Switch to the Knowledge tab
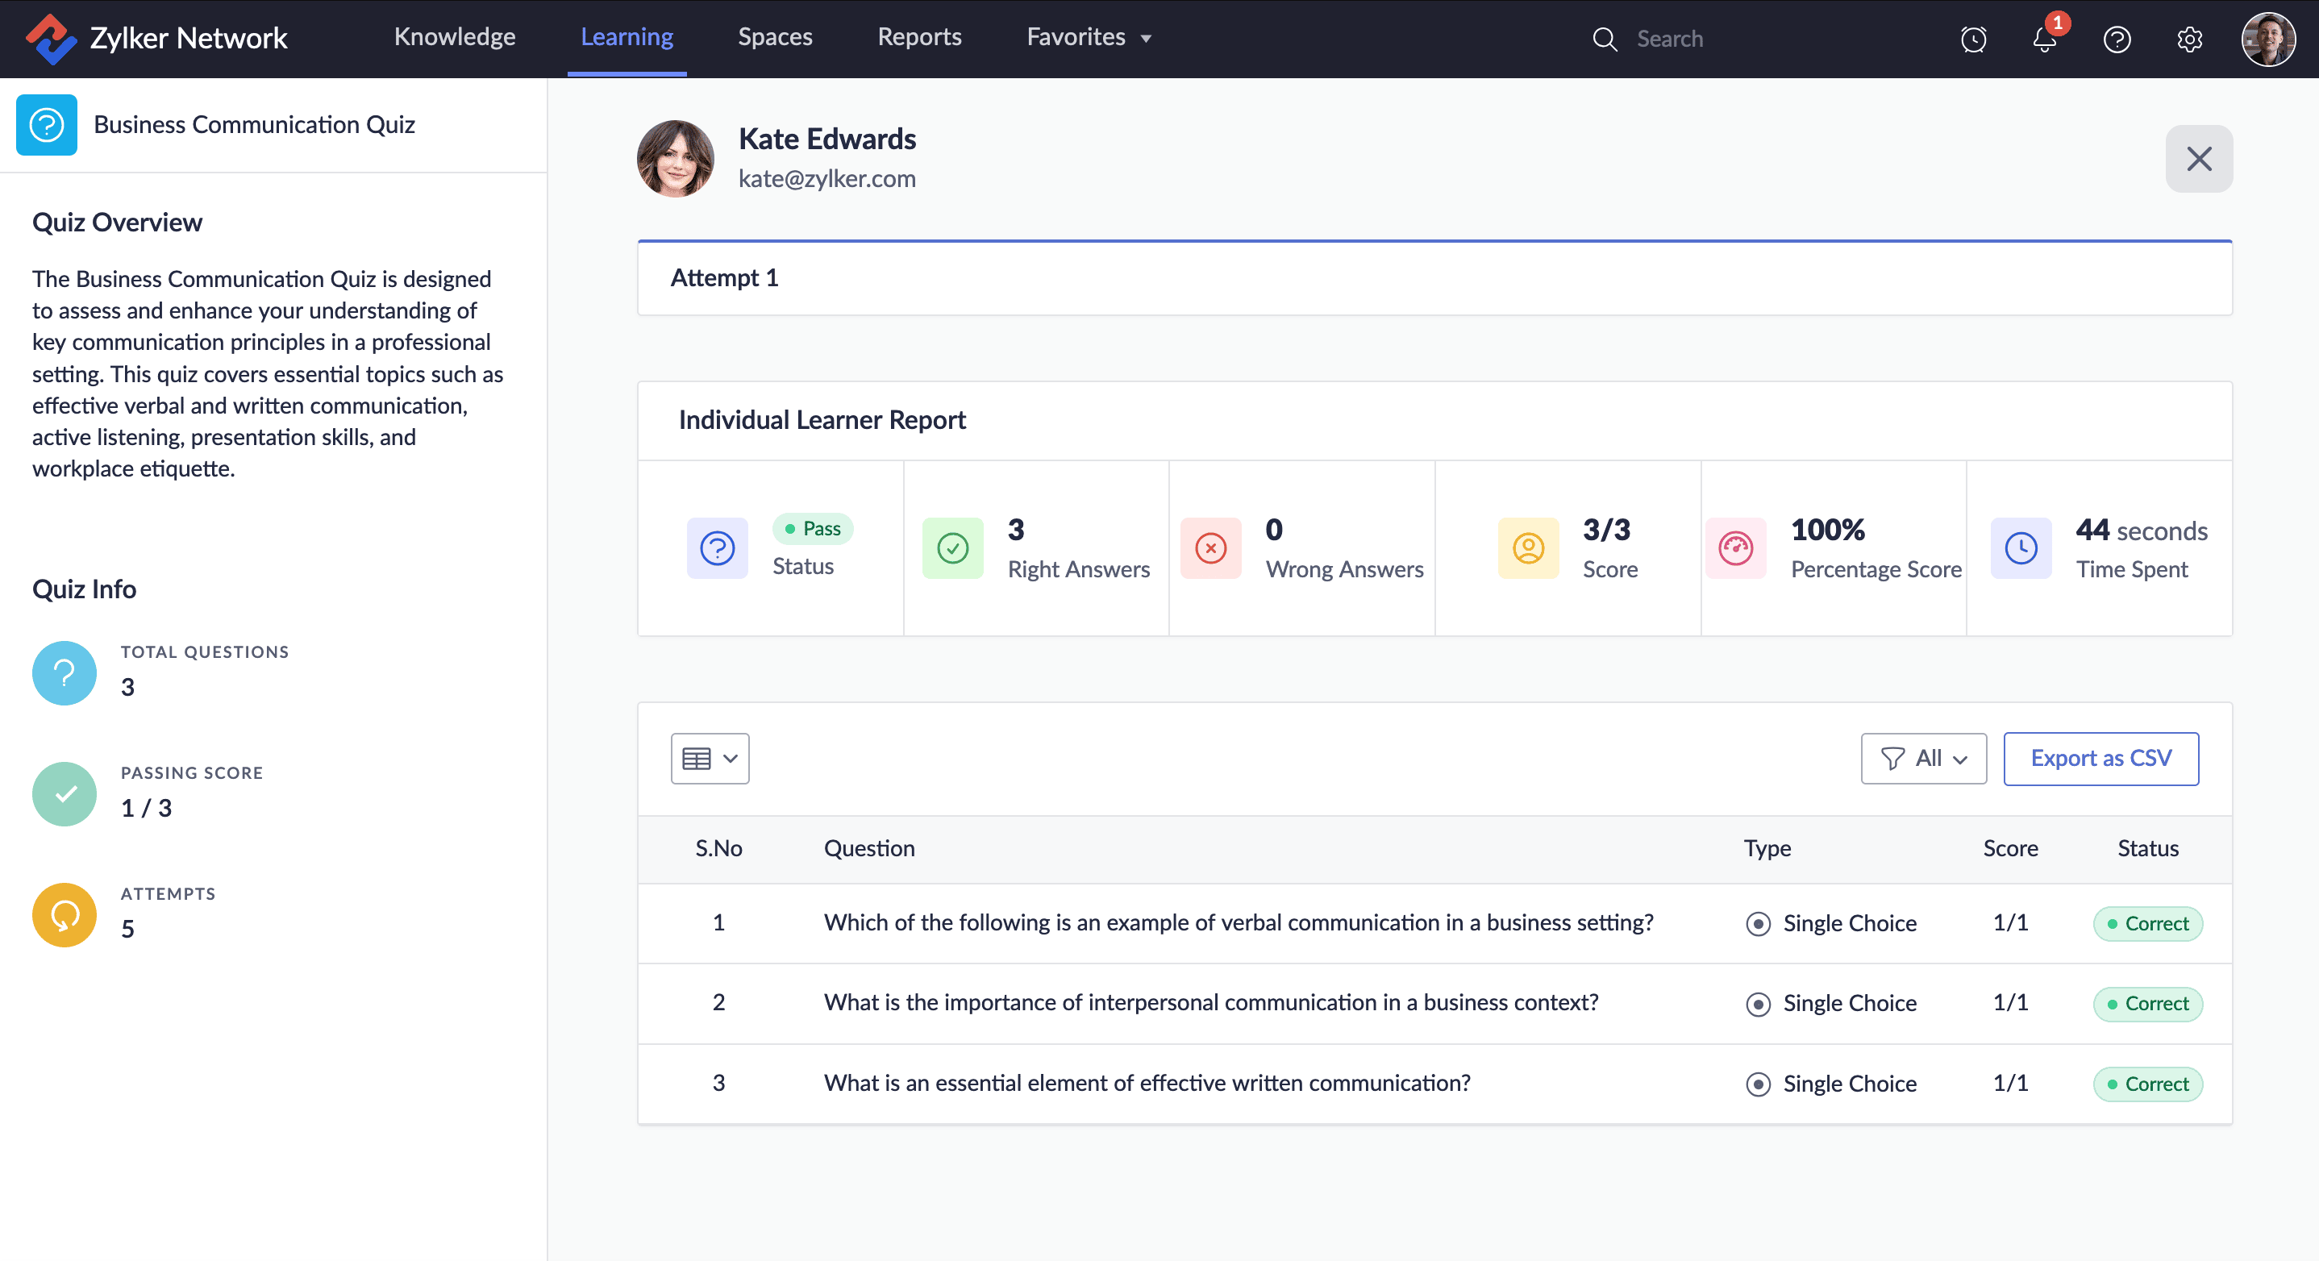This screenshot has height=1261, width=2319. coord(455,37)
